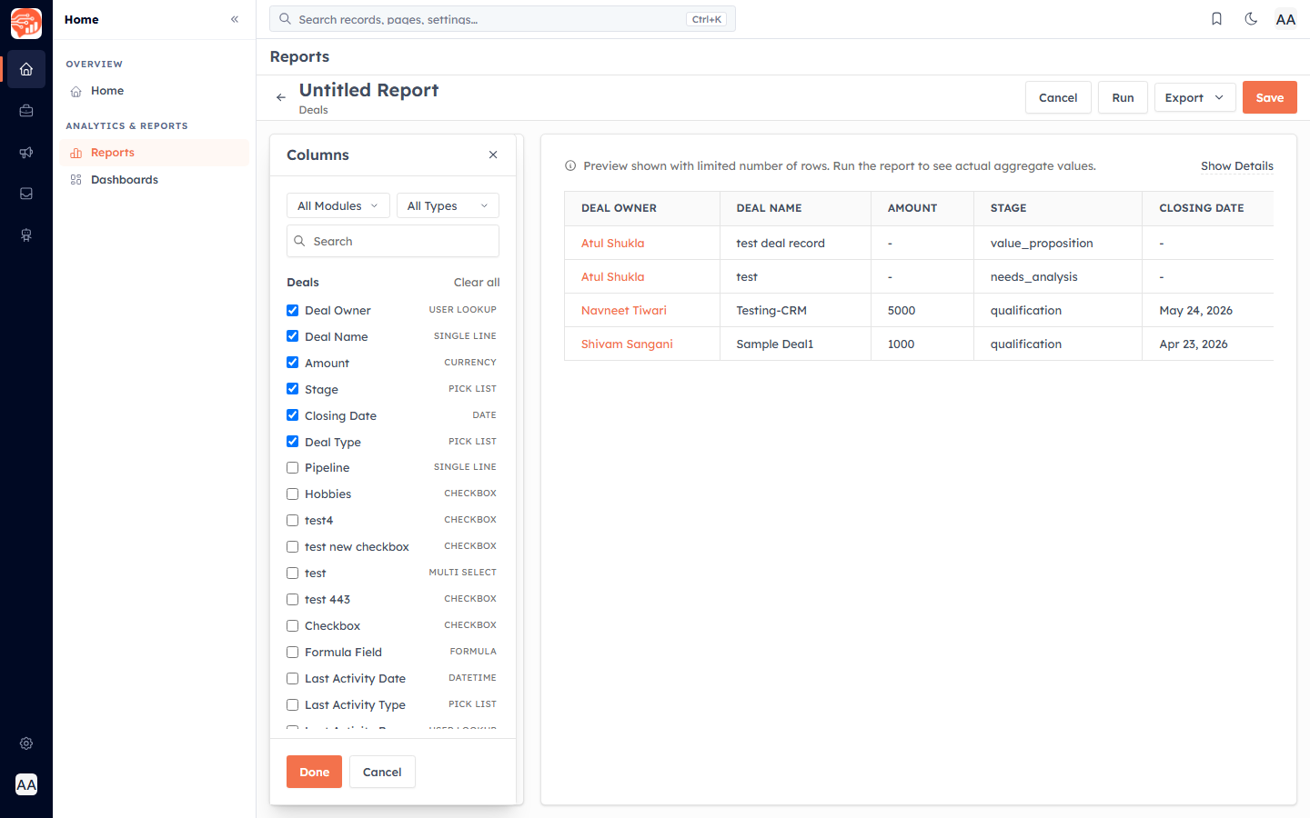Image resolution: width=1310 pixels, height=818 pixels.
Task: Uncheck the Stage column
Action: point(292,389)
